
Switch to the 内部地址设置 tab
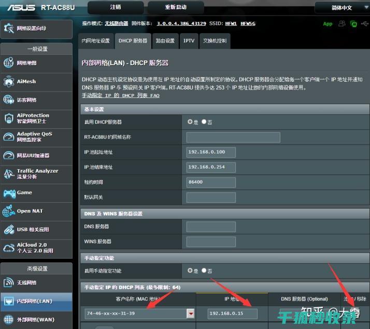[x=96, y=41]
